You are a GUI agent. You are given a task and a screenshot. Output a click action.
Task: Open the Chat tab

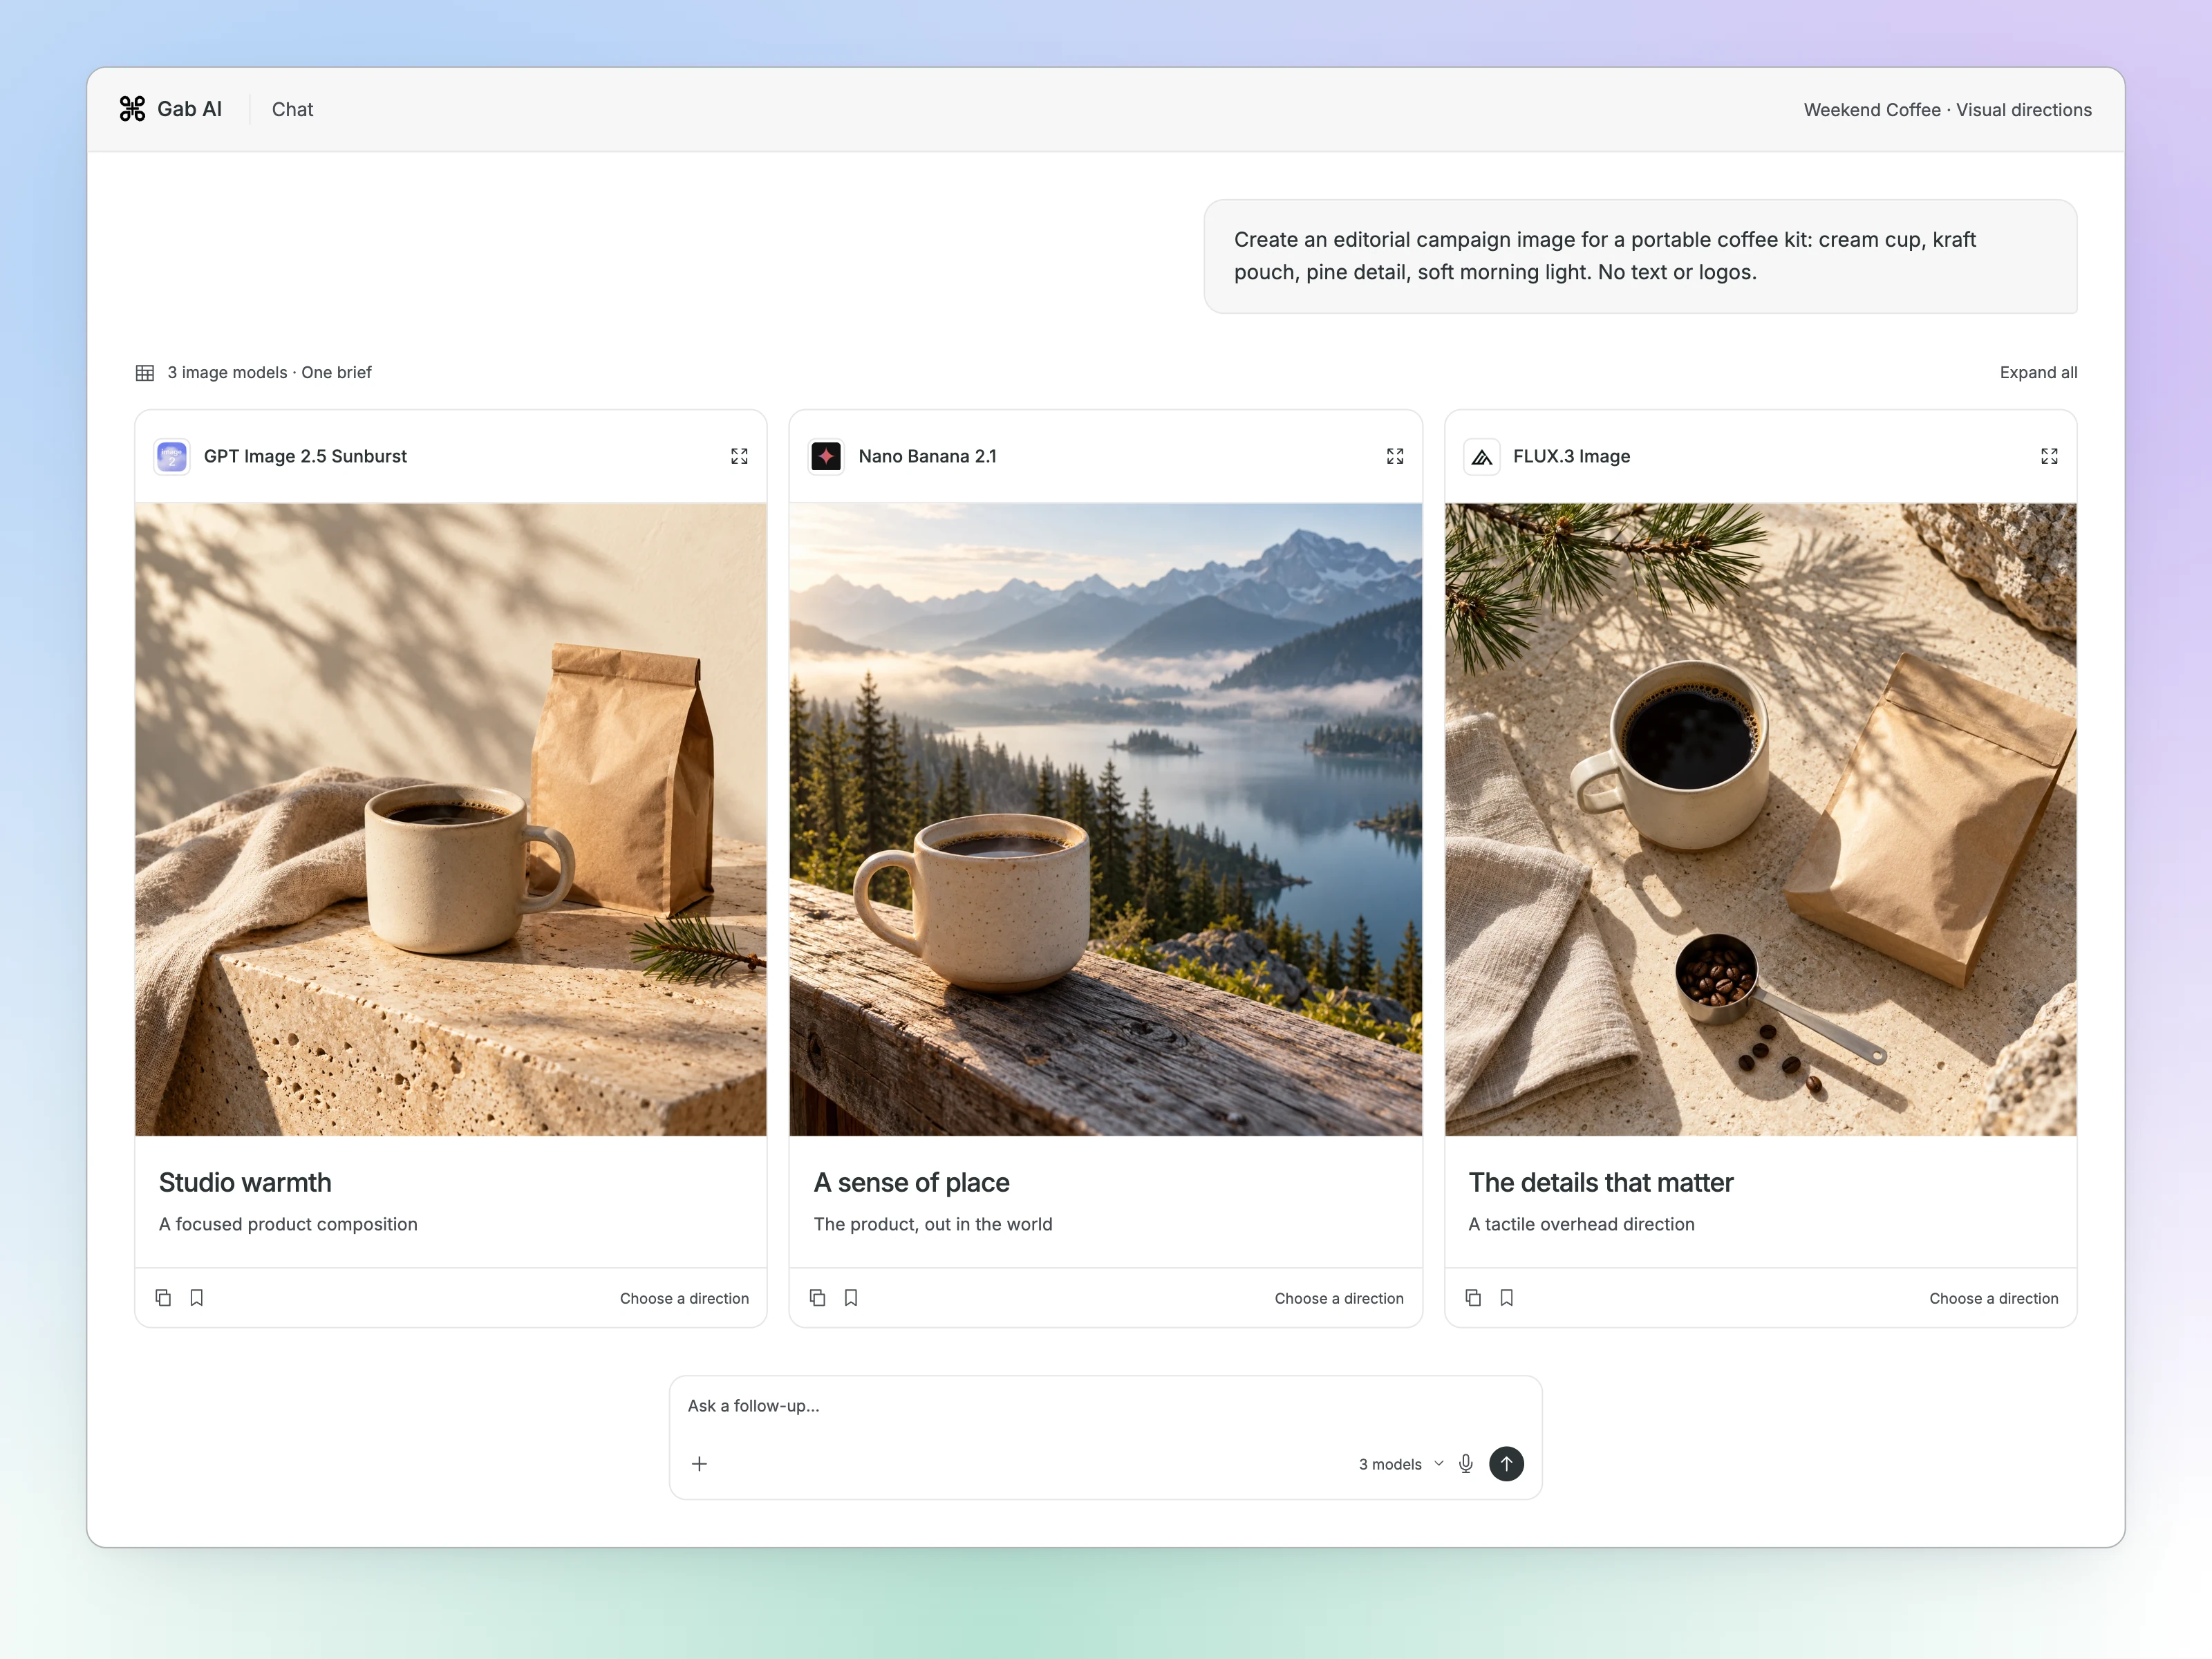(x=292, y=109)
